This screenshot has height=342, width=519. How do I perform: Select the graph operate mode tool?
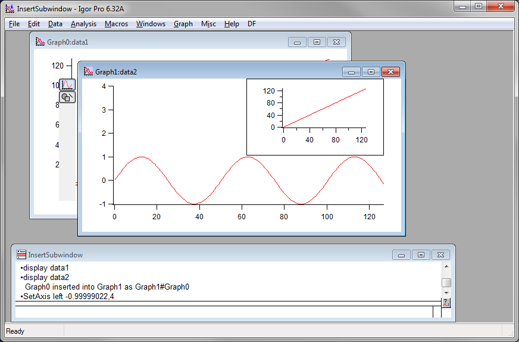67,85
